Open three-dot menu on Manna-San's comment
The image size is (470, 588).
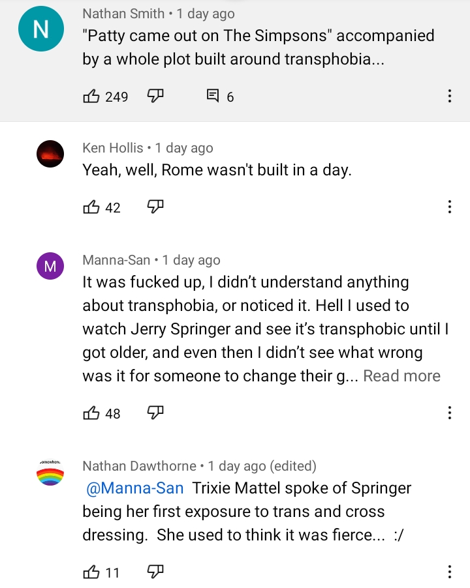point(449,413)
